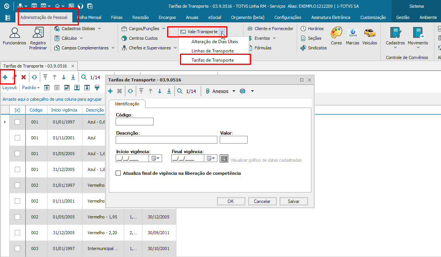Viewport: 441px width, 257px height.
Task: Tick checkbox for row 002 01/11/2001
Action: pos(17,201)
